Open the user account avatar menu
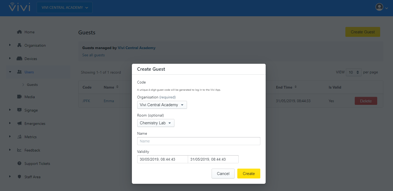The width and height of the screenshot is (393, 191). pyautogui.click(x=381, y=7)
